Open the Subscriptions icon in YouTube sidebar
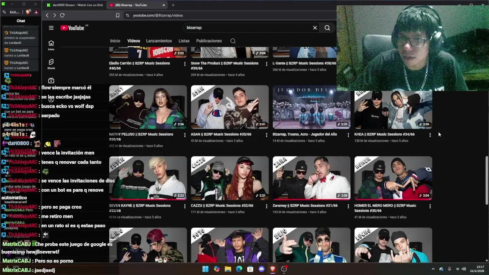Screen dimensions: 489x275 click(x=51, y=81)
